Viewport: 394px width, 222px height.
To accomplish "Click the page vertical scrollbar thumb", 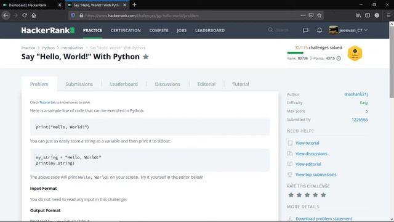I will (x=392, y=62).
